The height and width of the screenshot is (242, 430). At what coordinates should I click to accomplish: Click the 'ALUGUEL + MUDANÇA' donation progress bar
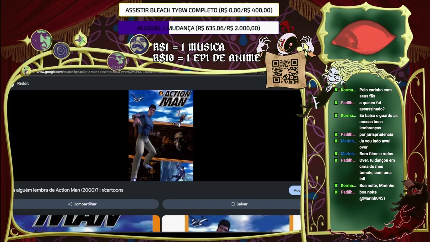tap(199, 28)
